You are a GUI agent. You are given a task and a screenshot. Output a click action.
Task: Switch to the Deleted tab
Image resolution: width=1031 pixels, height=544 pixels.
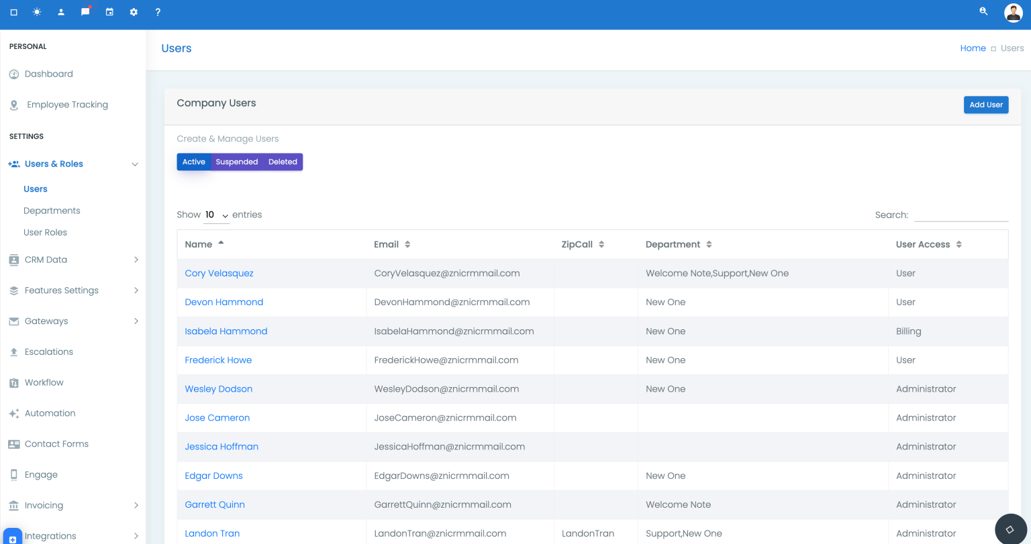[x=282, y=162]
